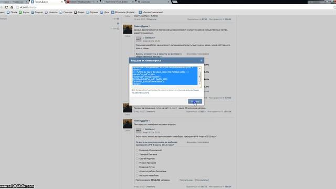Open the Почта bookmark

[x=12, y=12]
